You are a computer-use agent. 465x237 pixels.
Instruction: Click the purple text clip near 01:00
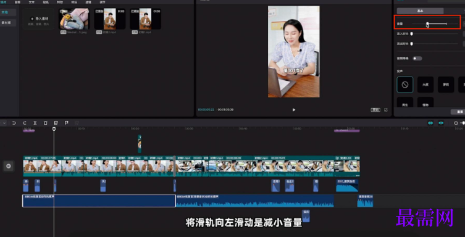point(346,131)
